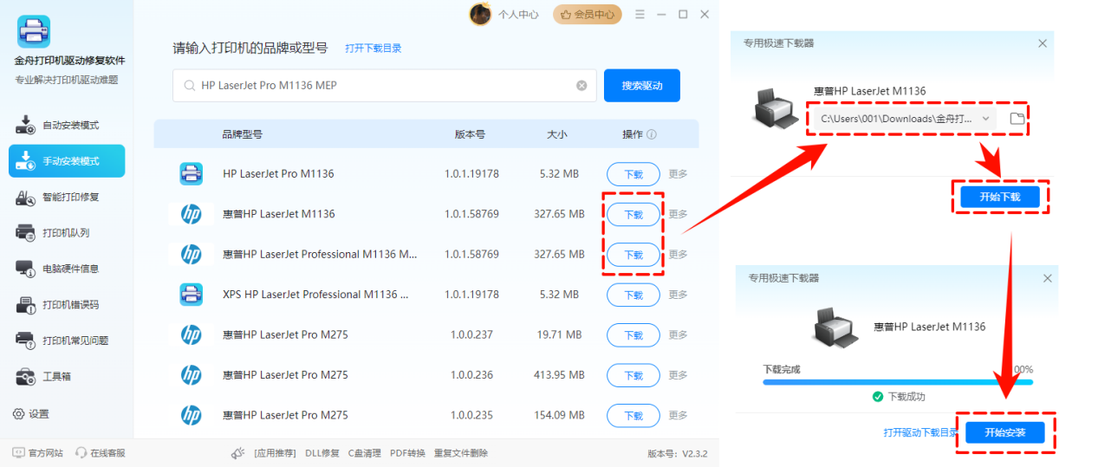Click the 品牌型号 column header

(x=243, y=134)
